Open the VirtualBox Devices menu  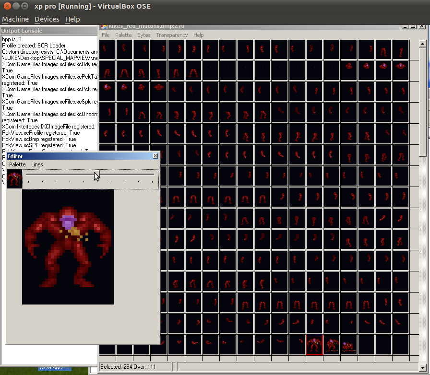point(47,19)
